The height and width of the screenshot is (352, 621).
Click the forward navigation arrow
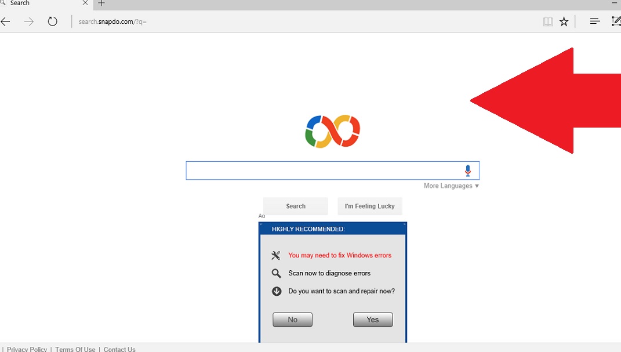point(28,21)
